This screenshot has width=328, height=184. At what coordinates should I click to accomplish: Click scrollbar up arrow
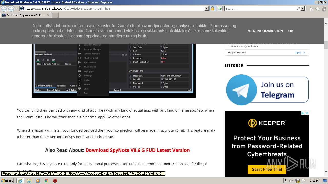tap(326, 24)
